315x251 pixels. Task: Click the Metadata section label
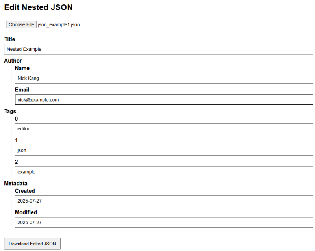16,183
